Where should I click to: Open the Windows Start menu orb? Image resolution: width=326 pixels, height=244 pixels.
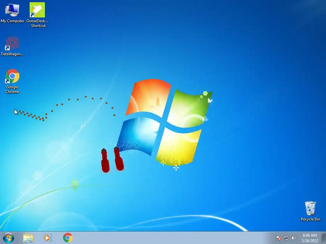[x=9, y=238]
